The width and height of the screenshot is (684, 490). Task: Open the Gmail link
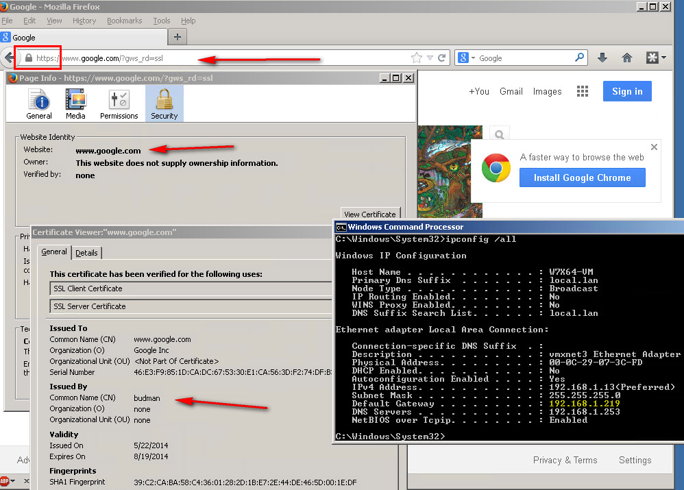click(511, 91)
